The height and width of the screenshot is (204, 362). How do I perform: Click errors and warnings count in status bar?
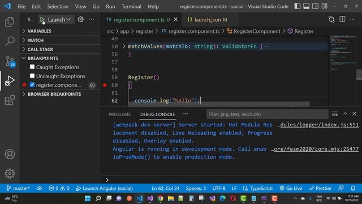coord(59,188)
